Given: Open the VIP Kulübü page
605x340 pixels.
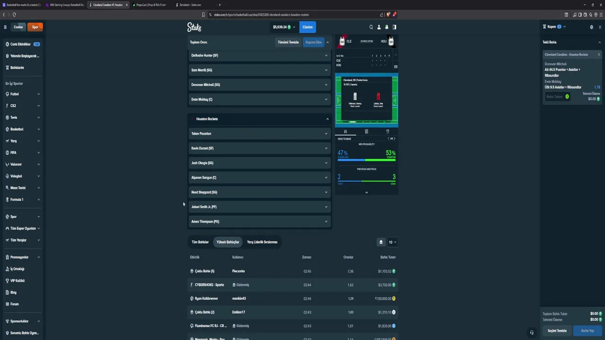Looking at the screenshot, I should click(23, 280).
